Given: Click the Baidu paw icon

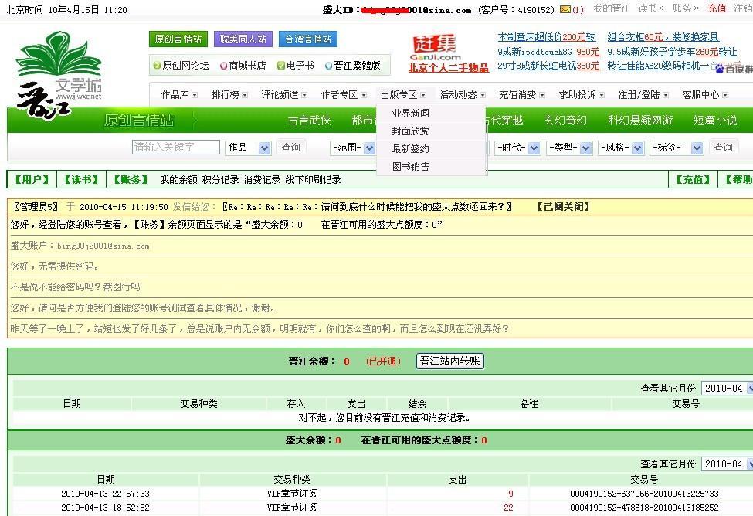Looking at the screenshot, I should click(719, 70).
